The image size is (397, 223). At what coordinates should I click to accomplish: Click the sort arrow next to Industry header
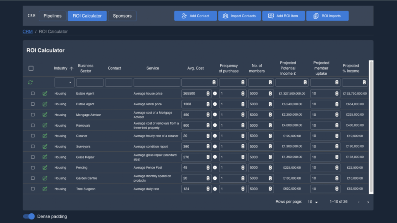tap(71, 69)
